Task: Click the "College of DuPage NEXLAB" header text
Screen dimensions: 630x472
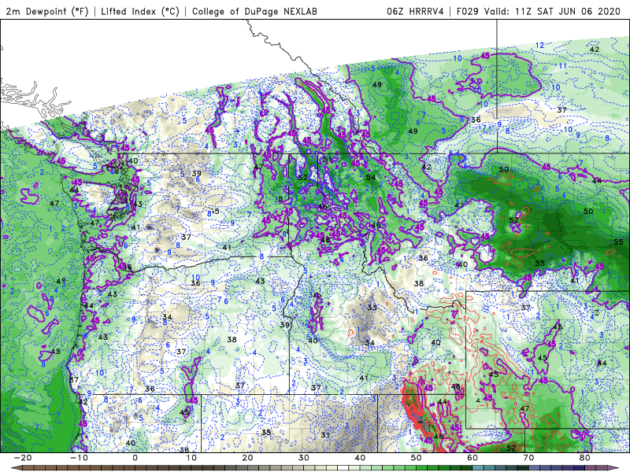Action: point(254,11)
